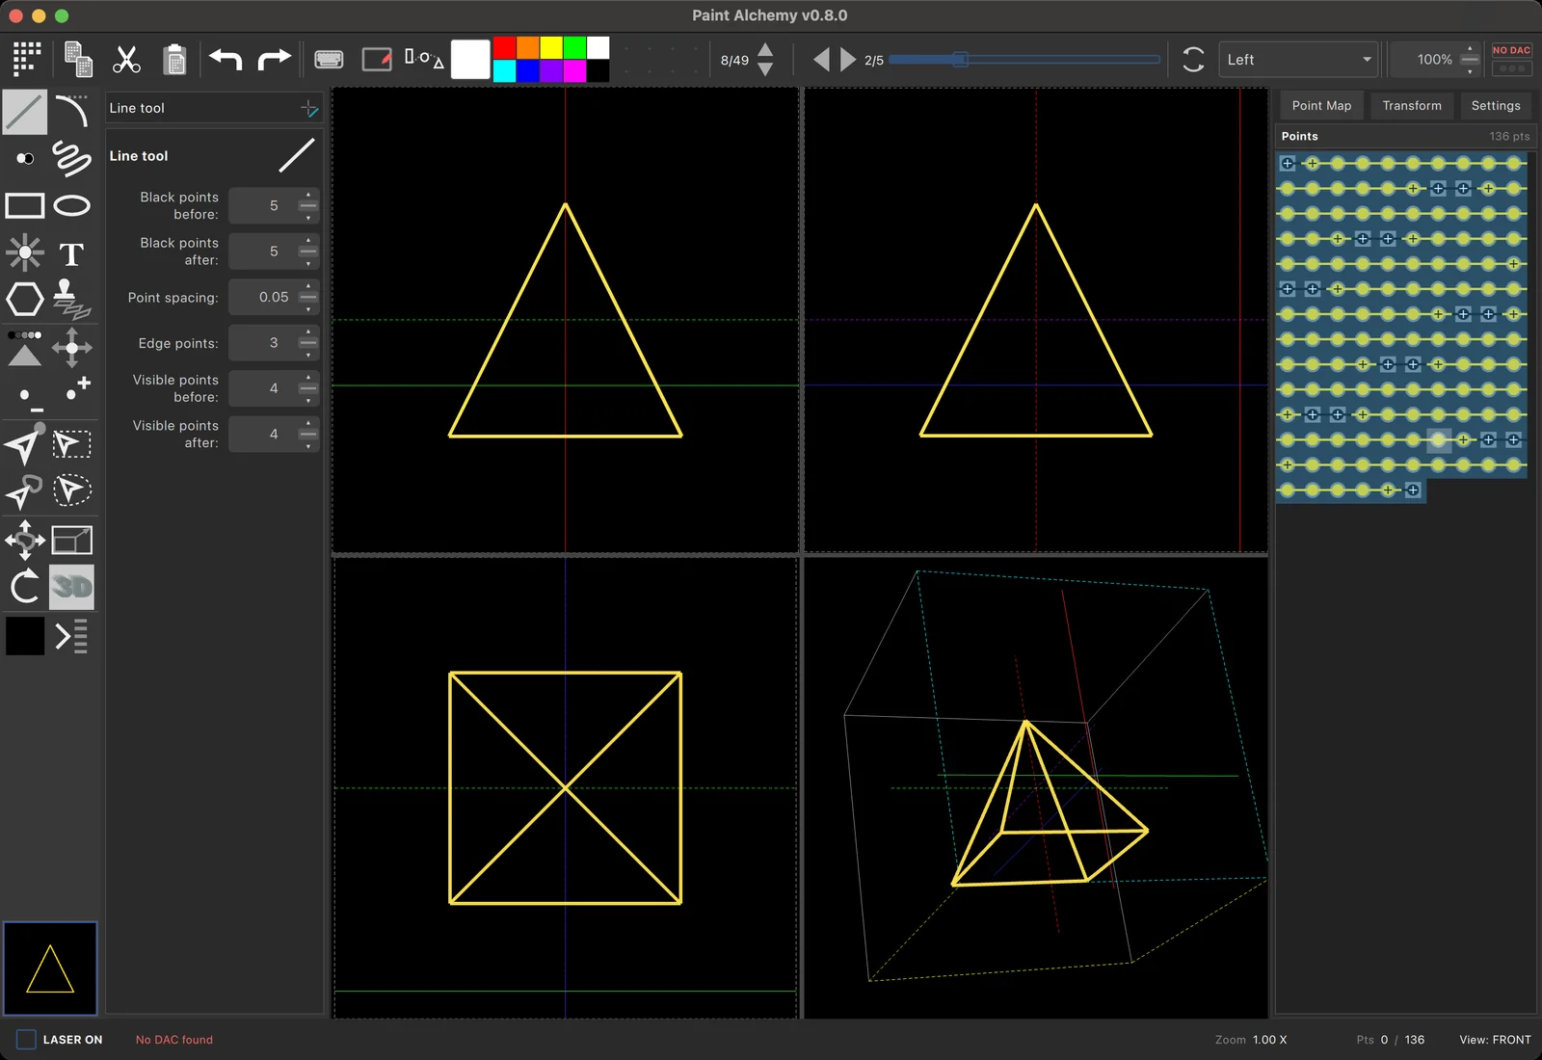Image resolution: width=1542 pixels, height=1060 pixels.
Task: Pick the red color swatch
Action: (504, 48)
